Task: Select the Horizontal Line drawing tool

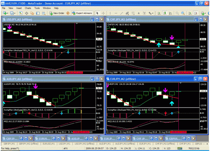Action: 116,13
